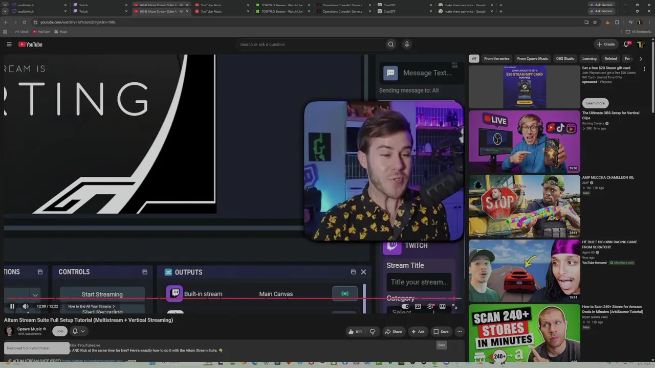655x368 pixels.
Task: Select the 'From Cpaws Music' chip
Action: pos(533,59)
